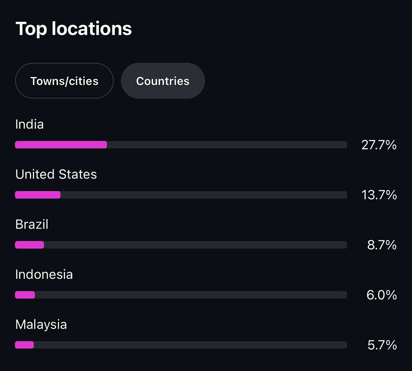Click the 5.7% percentage value

382,345
